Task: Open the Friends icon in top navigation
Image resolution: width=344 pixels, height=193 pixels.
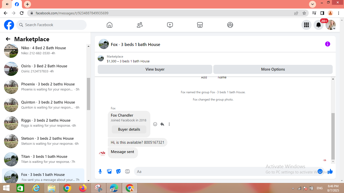Action: [x=140, y=25]
